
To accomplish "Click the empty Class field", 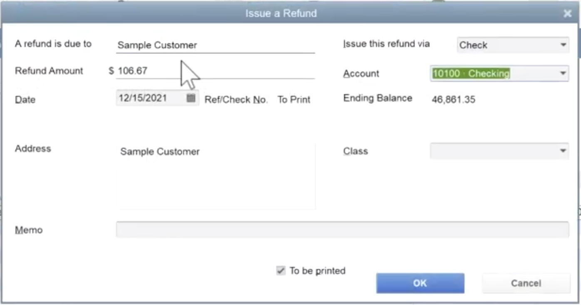I will pos(494,151).
